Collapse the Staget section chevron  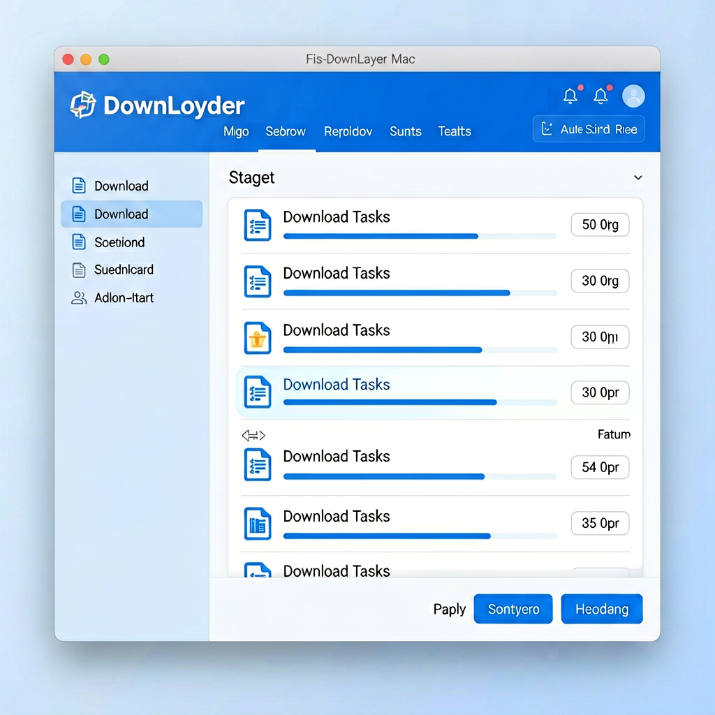point(638,177)
